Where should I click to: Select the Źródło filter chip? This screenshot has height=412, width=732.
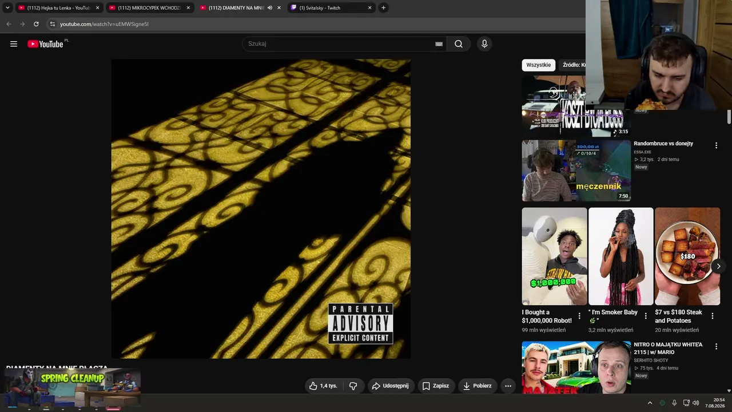[574, 65]
